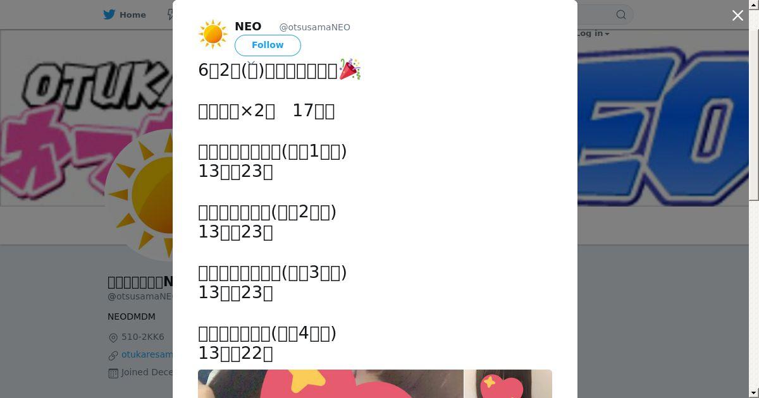Click the scrollbar up arrow

click(x=754, y=4)
